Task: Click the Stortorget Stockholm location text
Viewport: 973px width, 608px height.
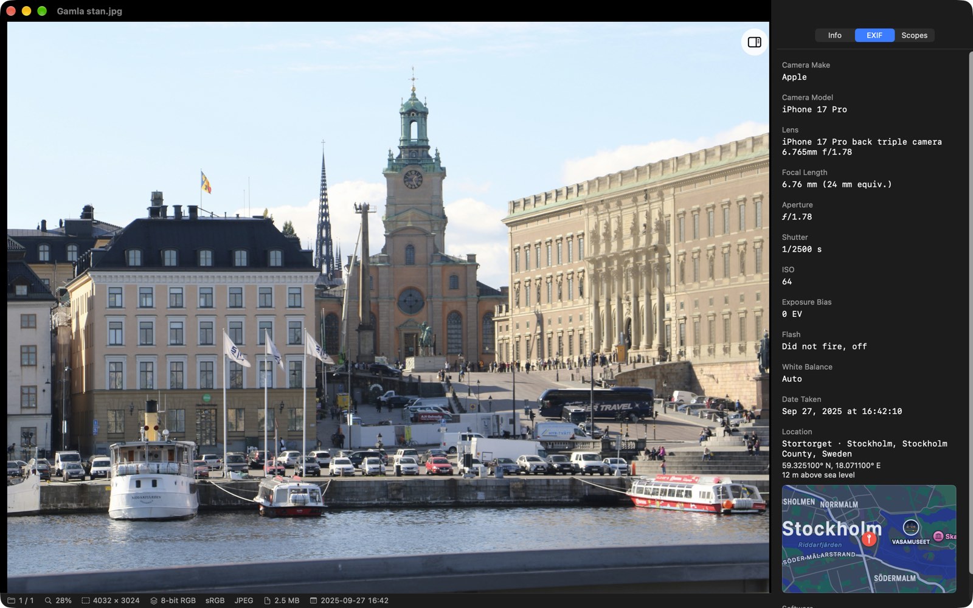Action: pos(864,449)
